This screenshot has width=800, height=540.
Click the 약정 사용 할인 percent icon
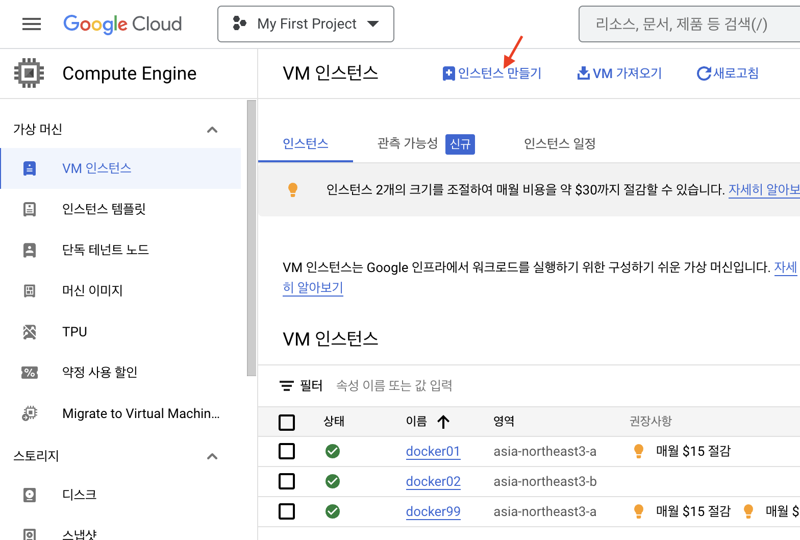click(x=30, y=373)
